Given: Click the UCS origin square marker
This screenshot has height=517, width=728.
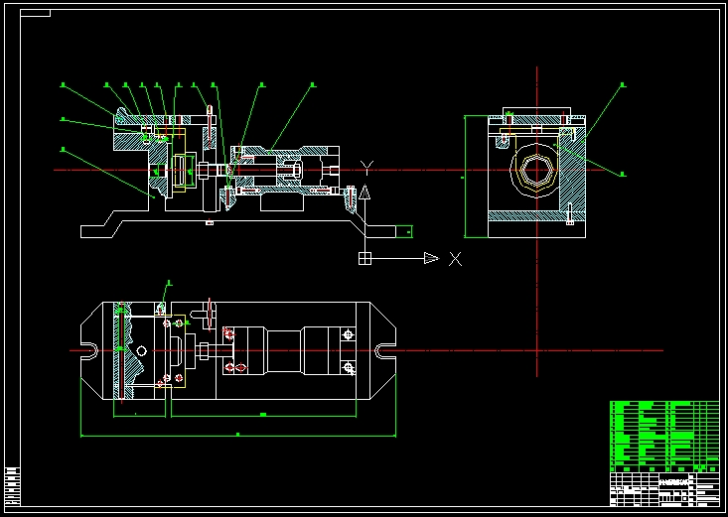Looking at the screenshot, I should pos(364,258).
